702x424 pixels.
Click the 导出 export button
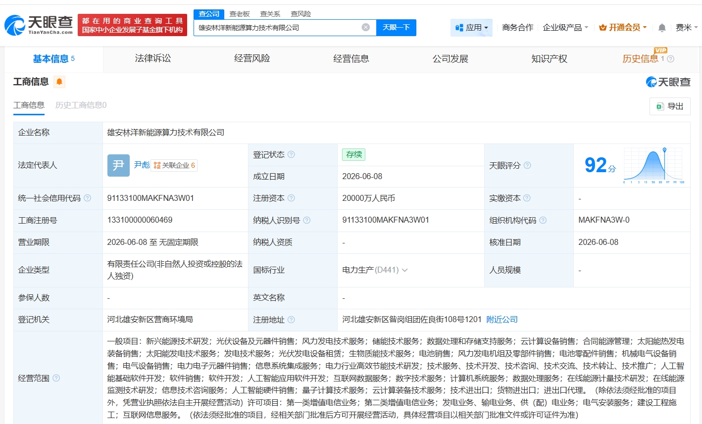click(670, 106)
